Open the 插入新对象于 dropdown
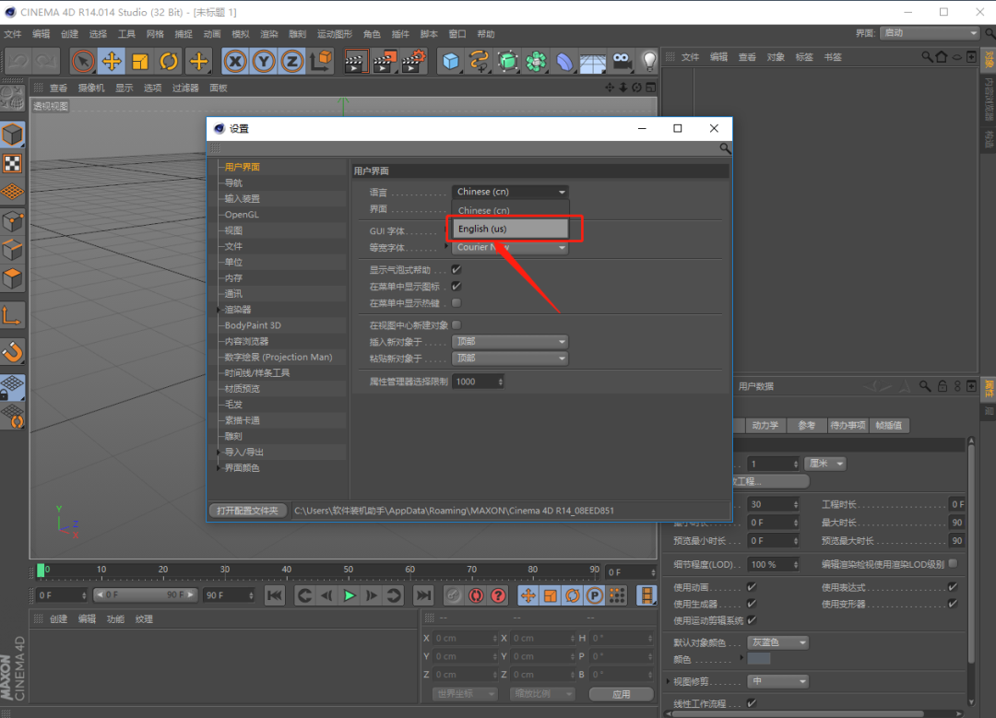 click(510, 342)
